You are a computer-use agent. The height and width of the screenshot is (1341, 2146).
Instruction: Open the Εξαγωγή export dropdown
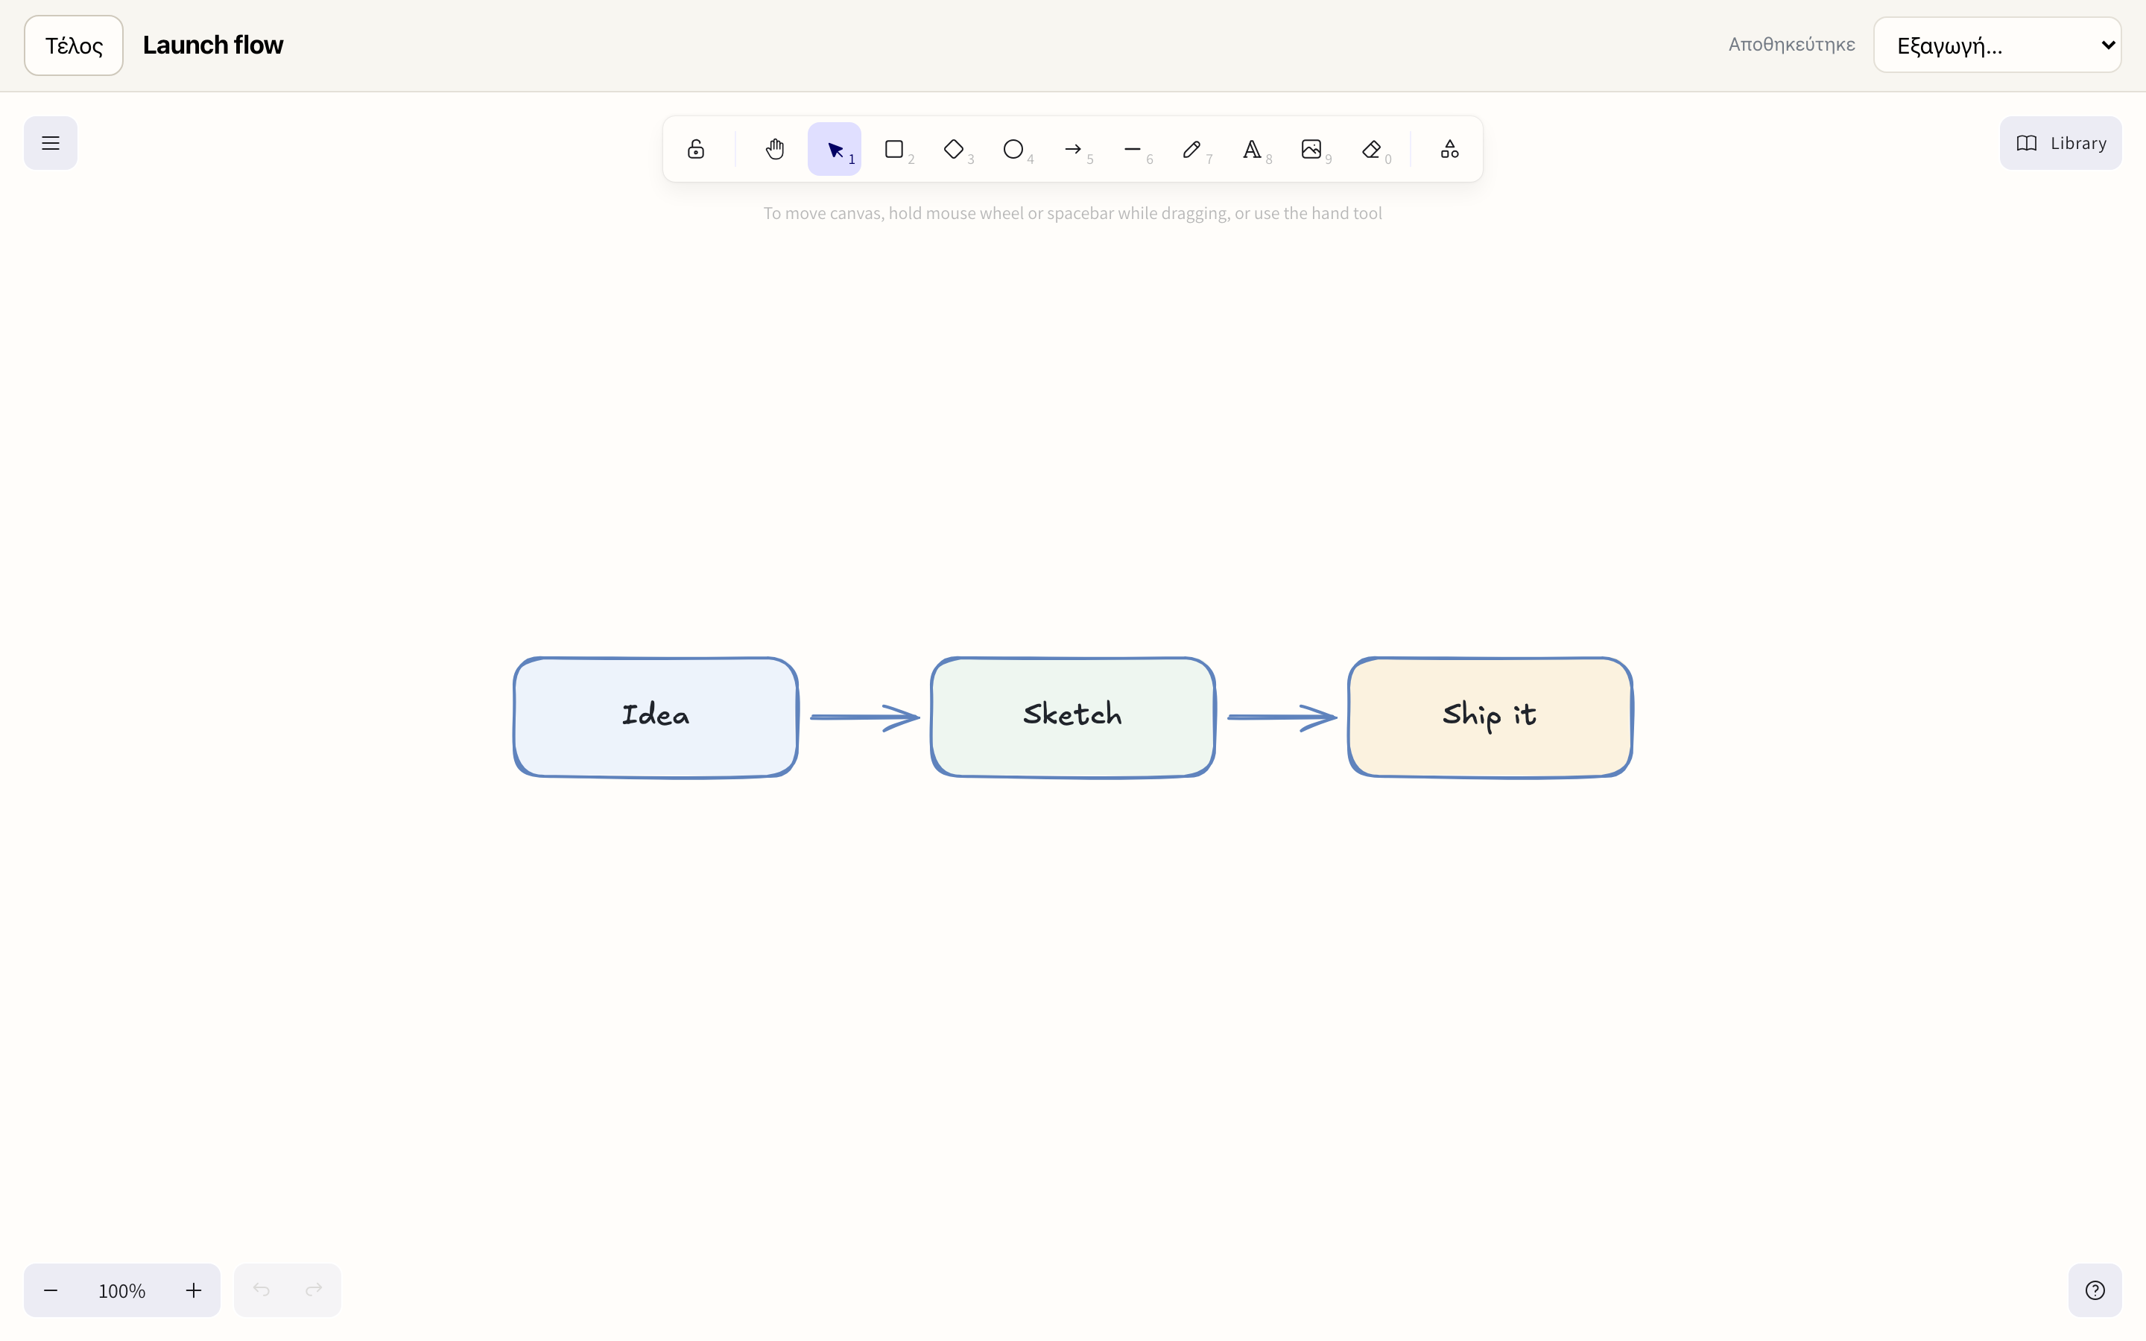[x=1997, y=45]
